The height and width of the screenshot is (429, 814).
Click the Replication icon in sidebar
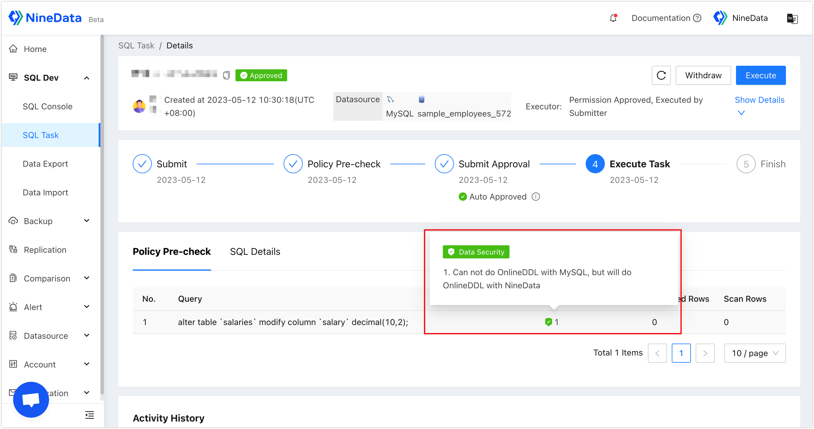pyautogui.click(x=13, y=249)
